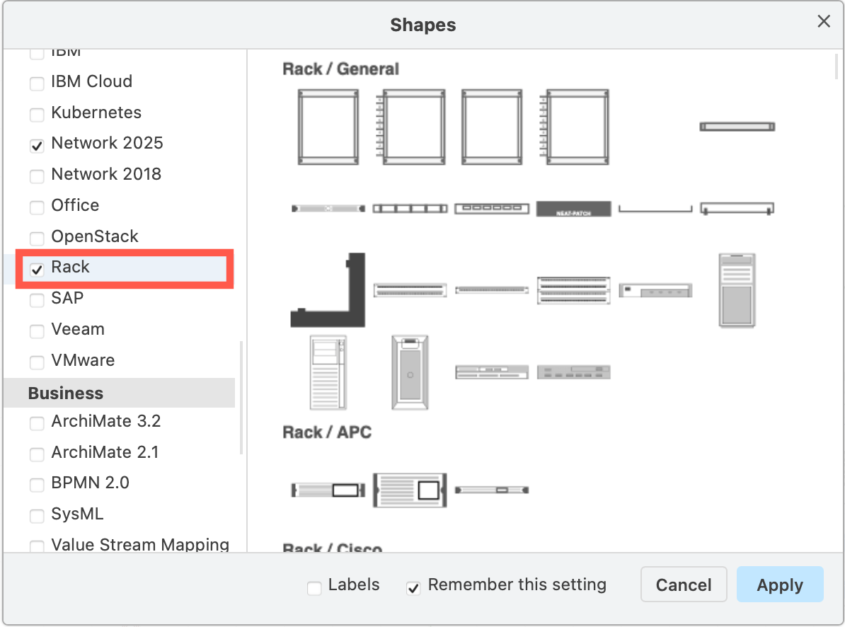Select the numbered rack frame shape
Viewport: 845px width, 627px height.
[411, 126]
